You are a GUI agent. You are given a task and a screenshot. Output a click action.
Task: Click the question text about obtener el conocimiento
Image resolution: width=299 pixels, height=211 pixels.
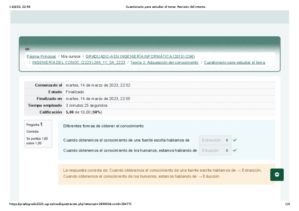[x=103, y=126]
